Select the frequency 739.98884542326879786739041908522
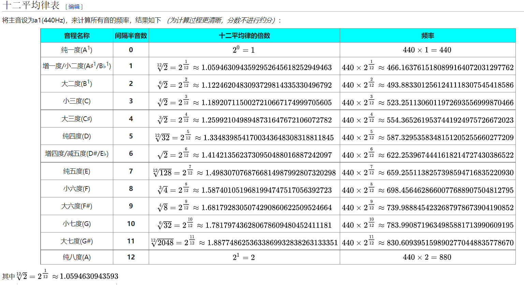This screenshot has width=524, height=285. click(x=450, y=208)
